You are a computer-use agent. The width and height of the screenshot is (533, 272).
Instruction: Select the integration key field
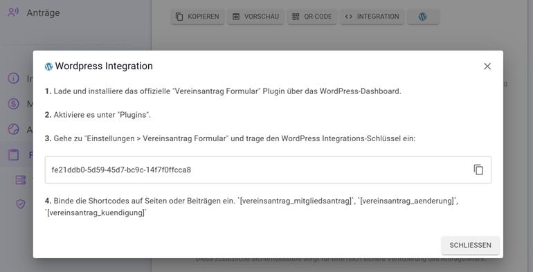[x=268, y=170]
